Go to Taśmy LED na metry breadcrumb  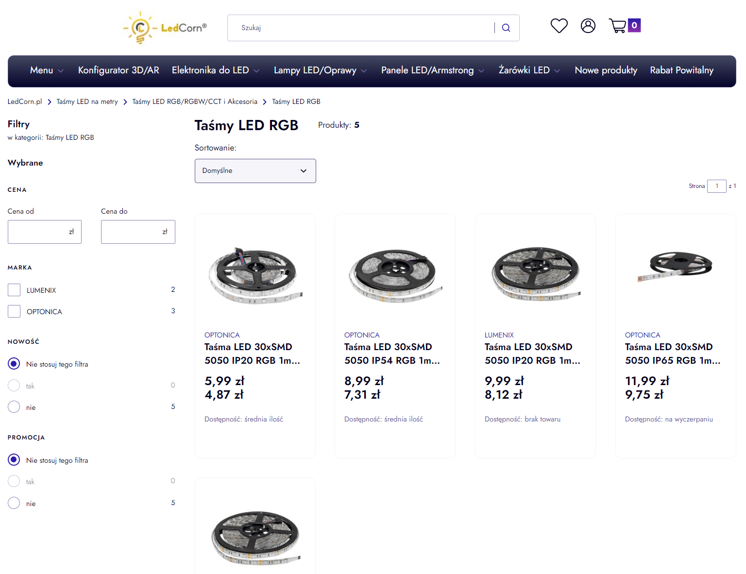point(87,101)
